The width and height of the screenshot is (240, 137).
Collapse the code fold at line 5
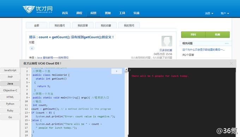point(29,82)
